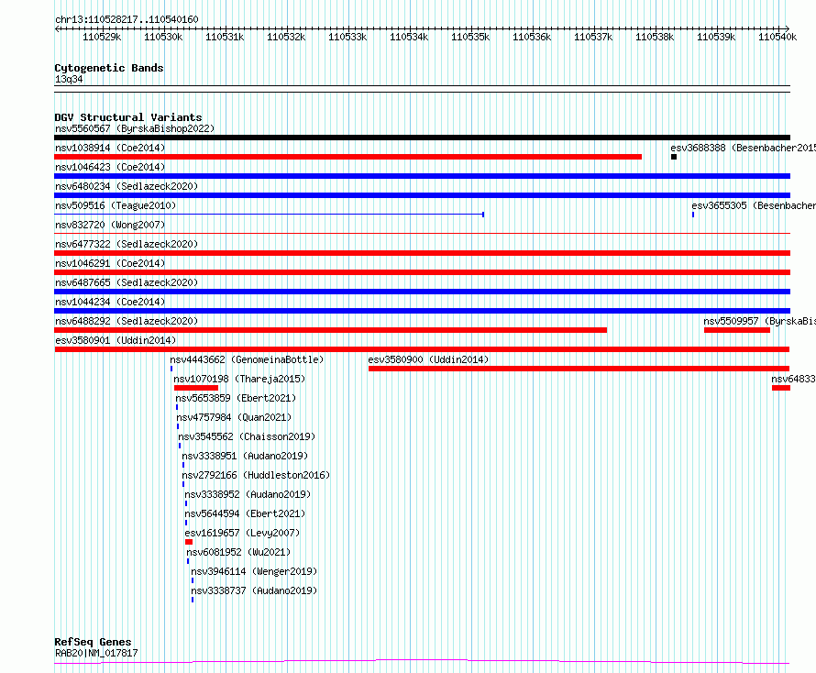This screenshot has width=816, height=673.
Task: Open esv3688388 (Besenbacher2015) label
Action: [x=744, y=148]
